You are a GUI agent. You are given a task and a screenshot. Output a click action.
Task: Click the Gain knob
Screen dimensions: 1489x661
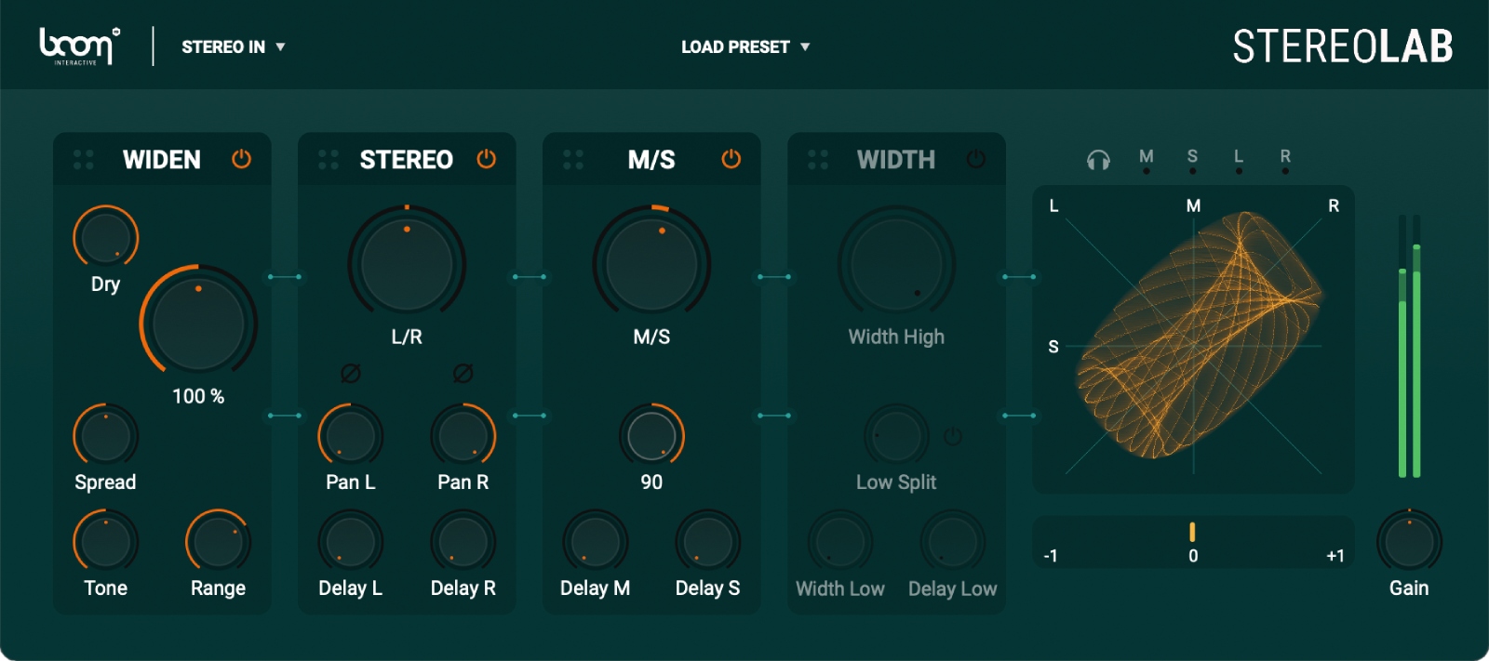(1409, 541)
